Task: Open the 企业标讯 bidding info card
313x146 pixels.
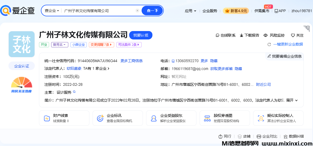Action: (118, 118)
